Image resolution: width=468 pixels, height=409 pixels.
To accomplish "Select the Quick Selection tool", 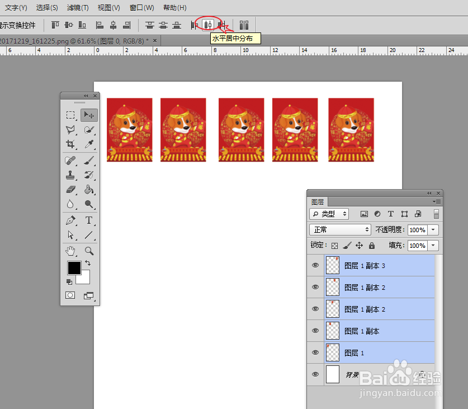I will click(89, 130).
